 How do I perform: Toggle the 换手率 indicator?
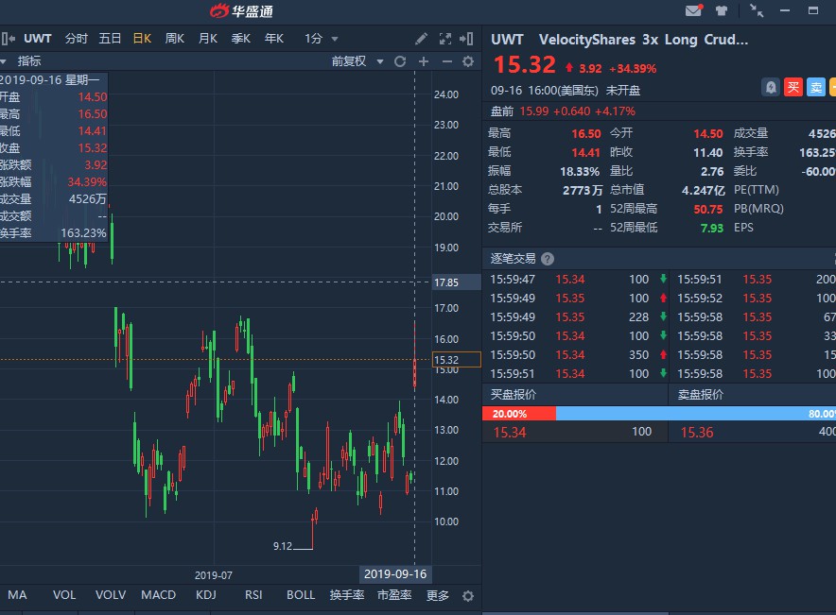pos(346,595)
